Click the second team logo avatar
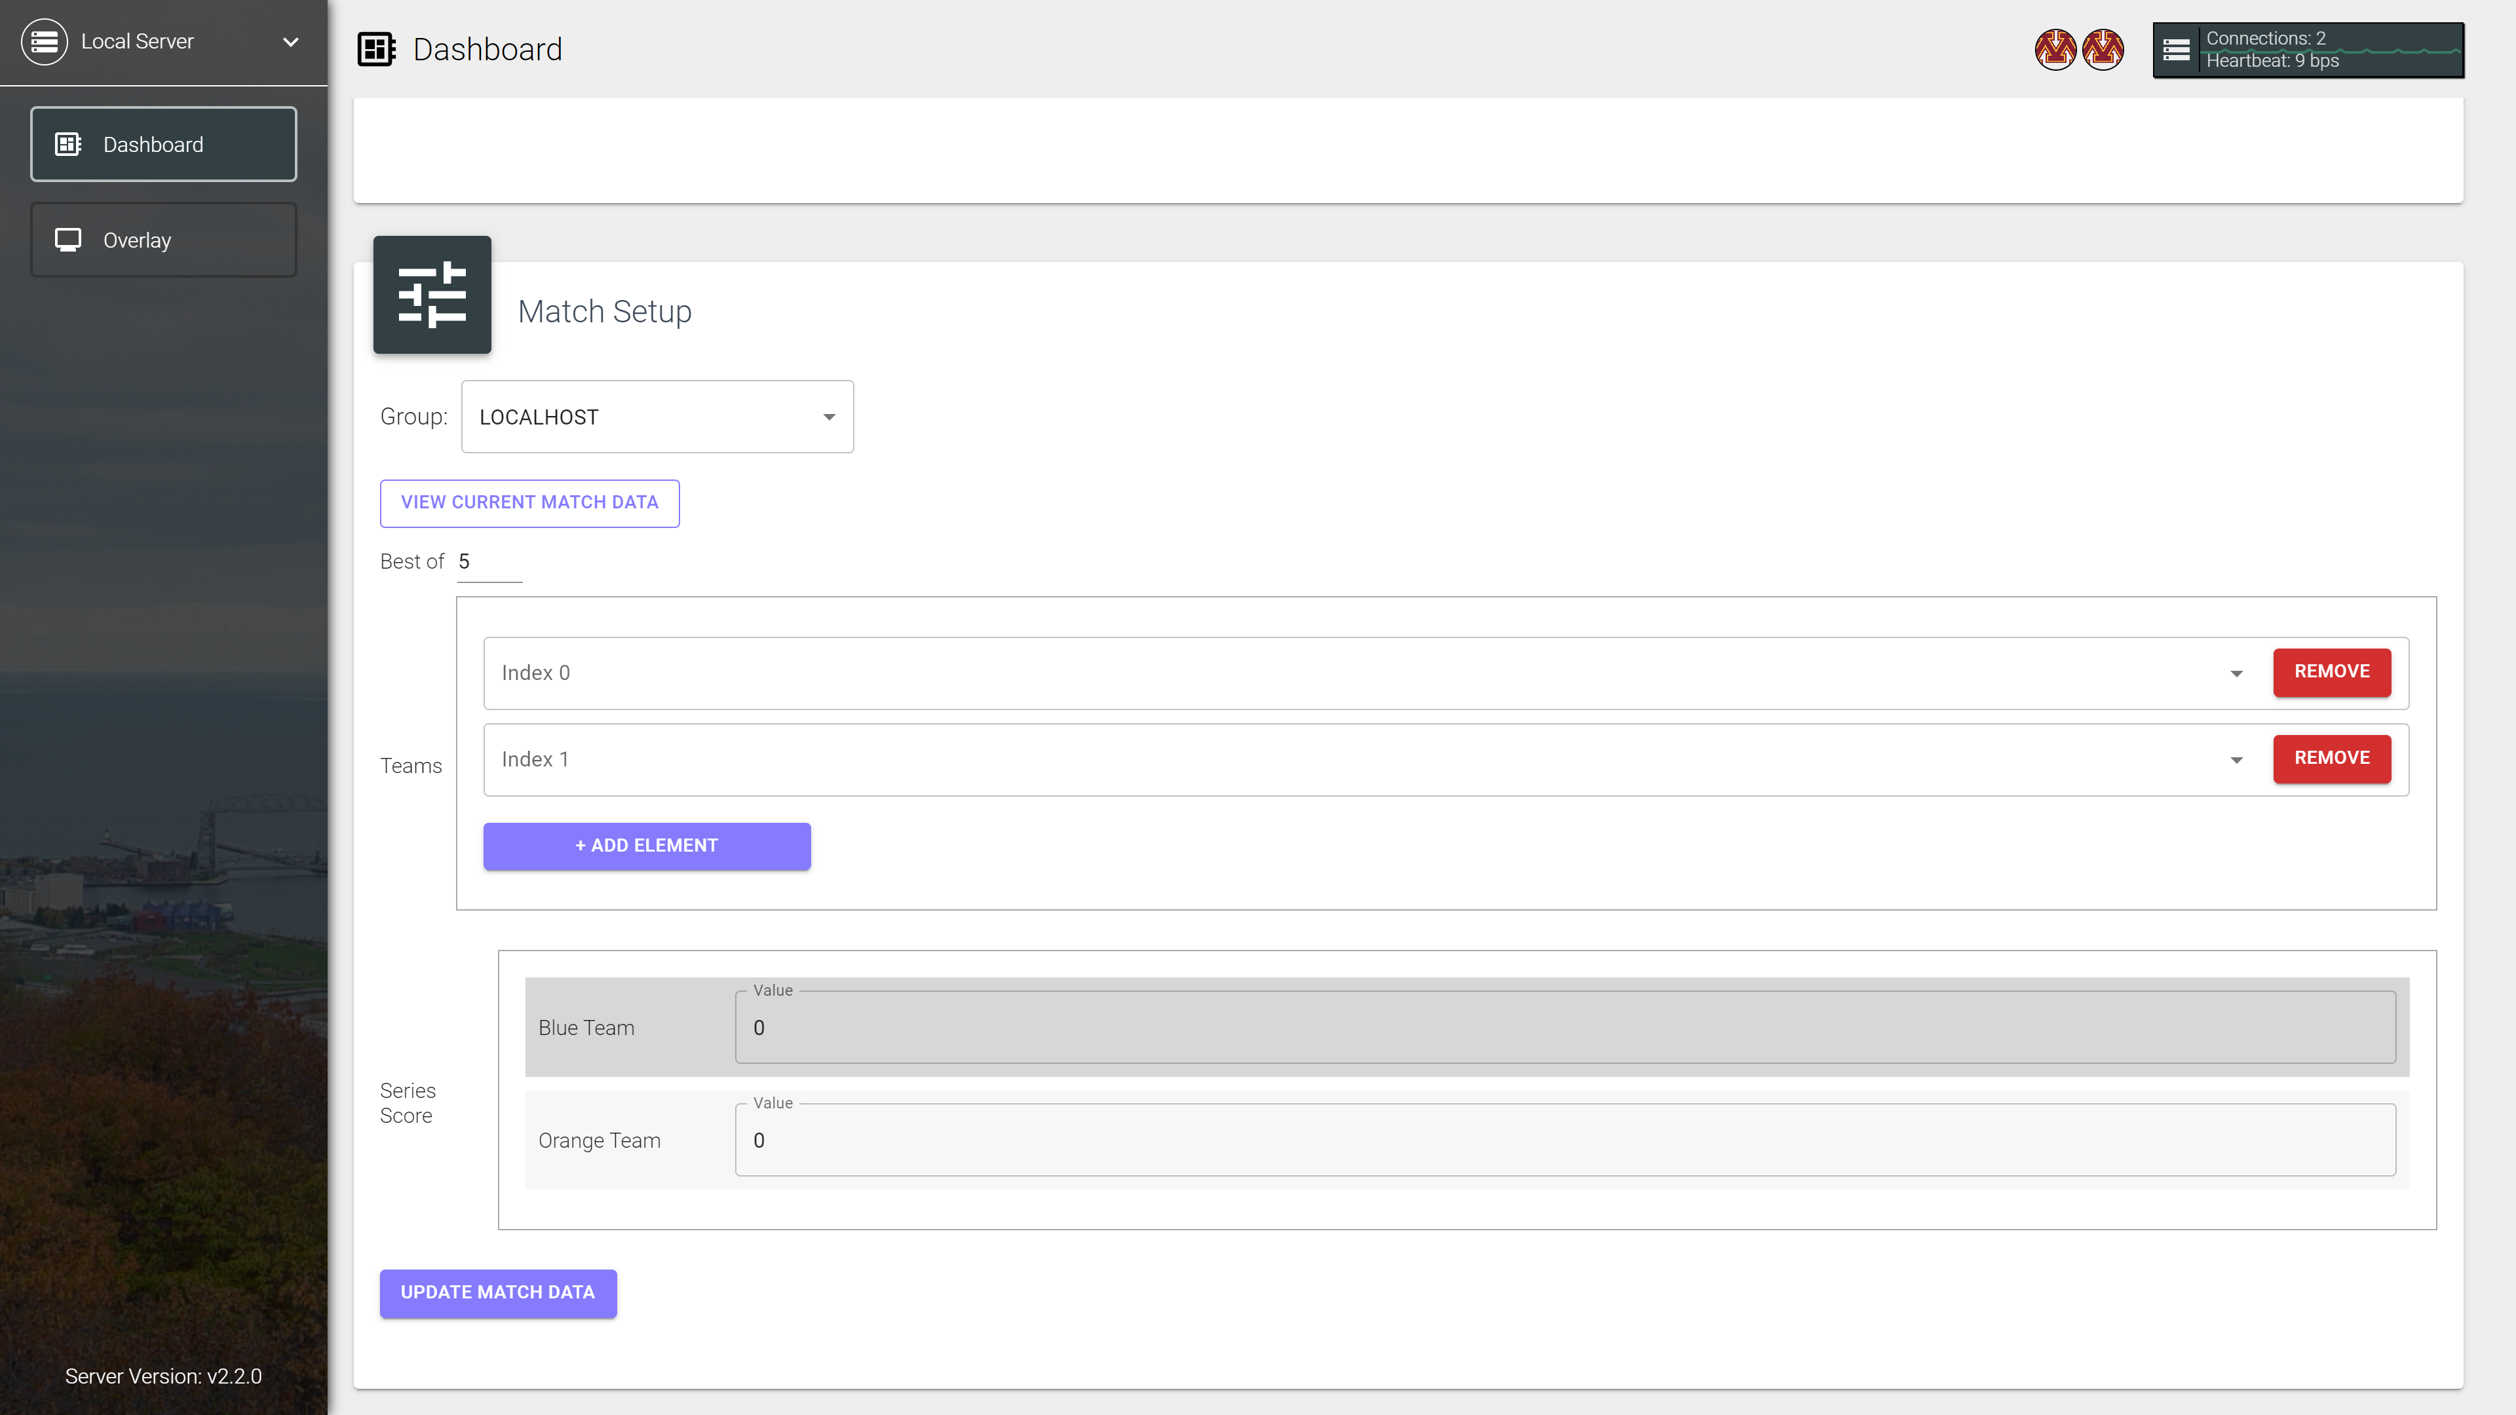Viewport: 2516px width, 1415px height. (2103, 50)
